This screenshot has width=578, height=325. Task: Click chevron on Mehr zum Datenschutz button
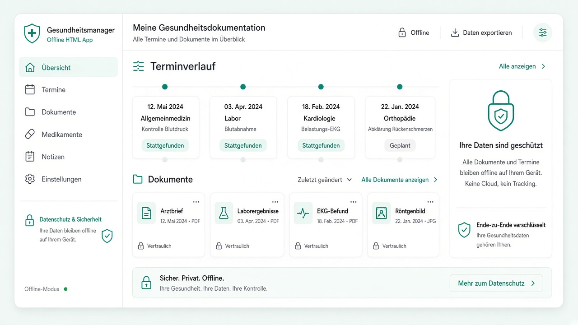[533, 283]
